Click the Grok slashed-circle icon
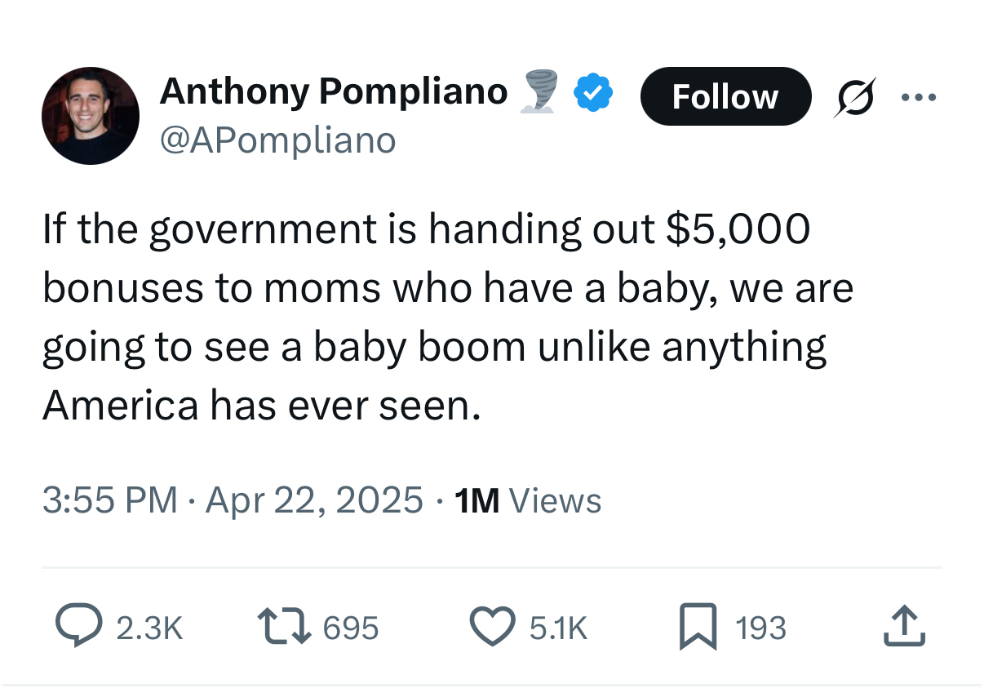The width and height of the screenshot is (984, 697). coord(855,96)
